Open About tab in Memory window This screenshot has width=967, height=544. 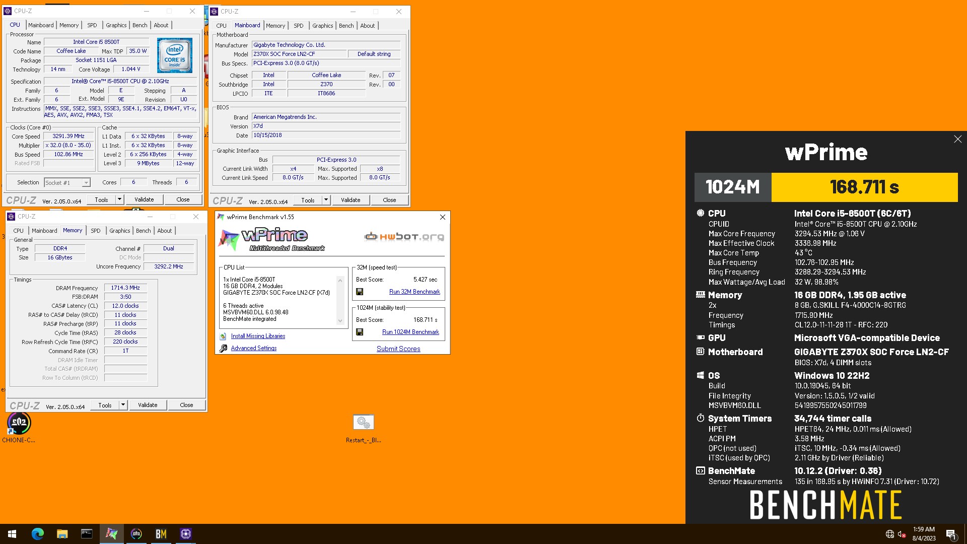(164, 231)
